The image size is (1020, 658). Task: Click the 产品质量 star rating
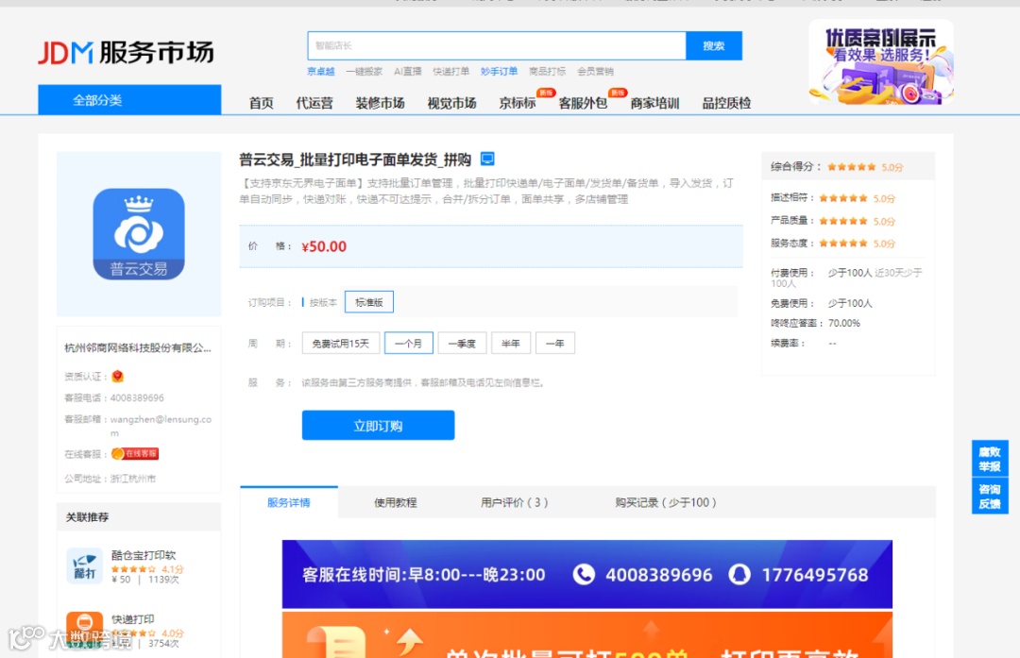point(843,221)
